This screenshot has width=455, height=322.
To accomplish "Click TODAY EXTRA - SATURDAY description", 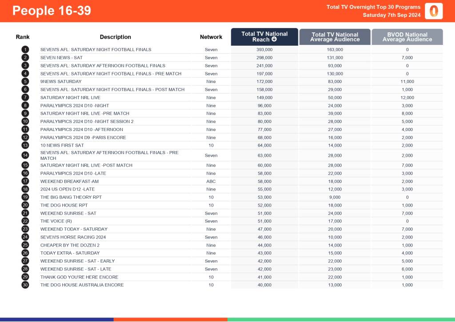I will (70, 253).
